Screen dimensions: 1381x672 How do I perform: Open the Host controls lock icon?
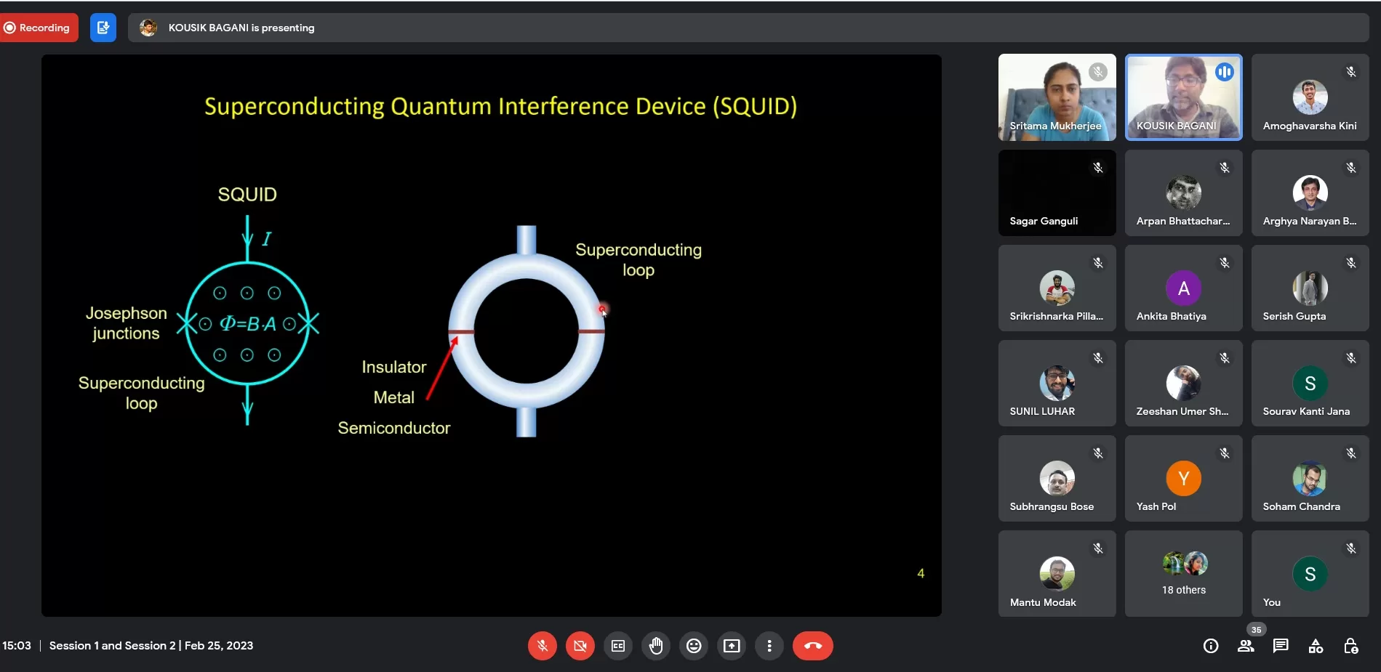click(1350, 646)
